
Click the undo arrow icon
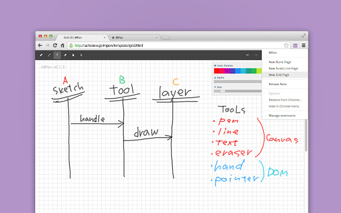point(248,55)
